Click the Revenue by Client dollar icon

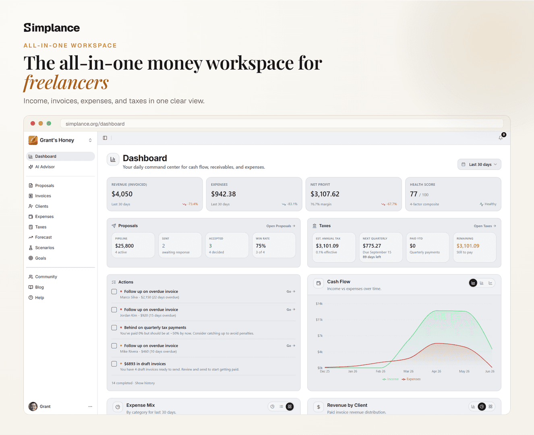[x=319, y=407]
